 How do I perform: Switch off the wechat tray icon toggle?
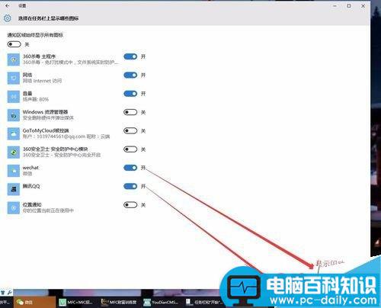[130, 168]
